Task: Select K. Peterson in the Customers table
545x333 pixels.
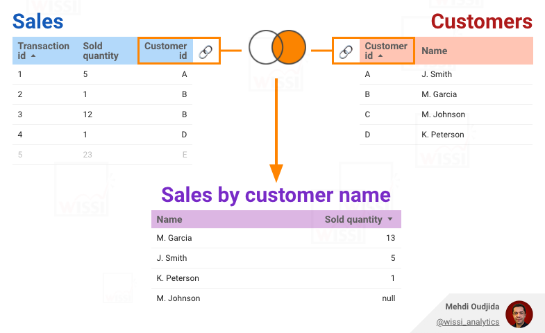Action: point(442,135)
